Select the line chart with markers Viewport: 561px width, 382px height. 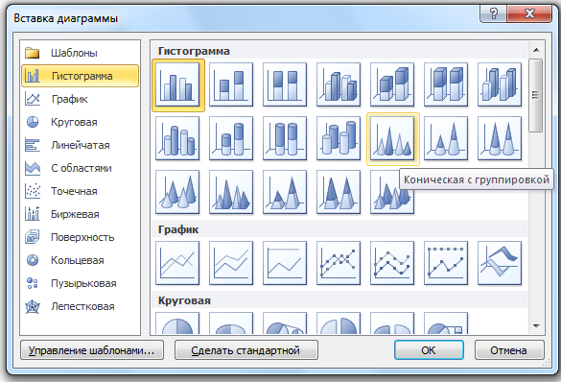click(x=339, y=263)
